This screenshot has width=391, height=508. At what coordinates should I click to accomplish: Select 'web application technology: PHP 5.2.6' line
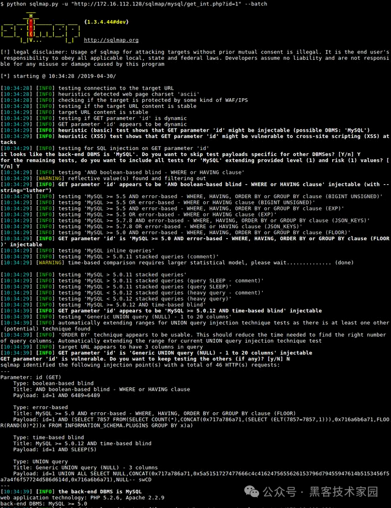(x=82, y=498)
